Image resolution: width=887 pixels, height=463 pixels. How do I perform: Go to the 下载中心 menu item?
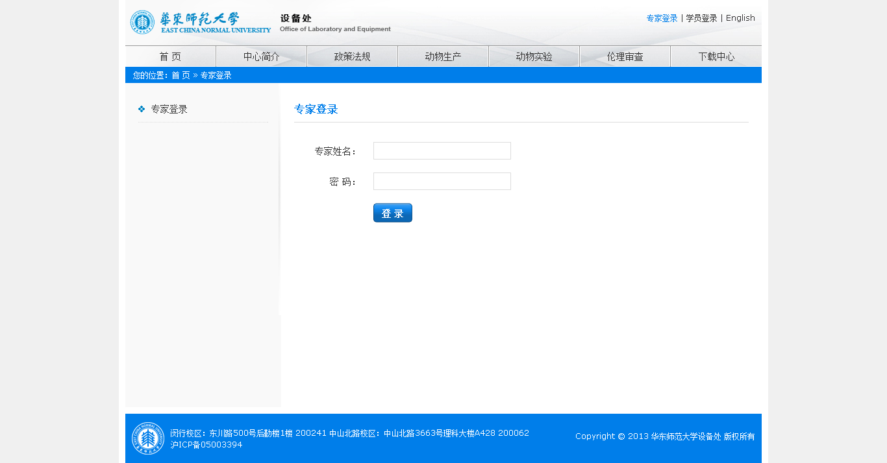[716, 56]
